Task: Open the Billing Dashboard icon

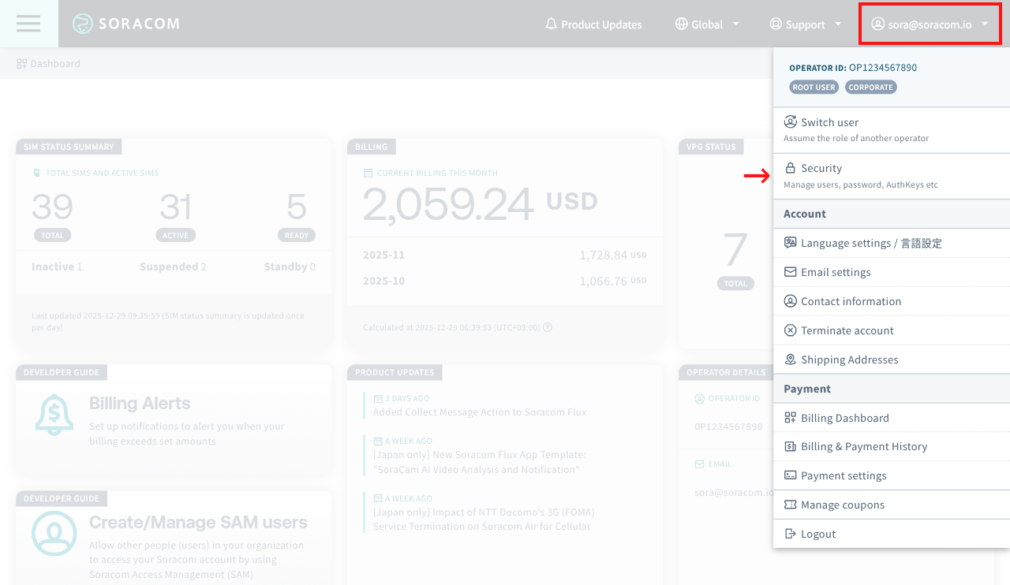Action: [790, 417]
